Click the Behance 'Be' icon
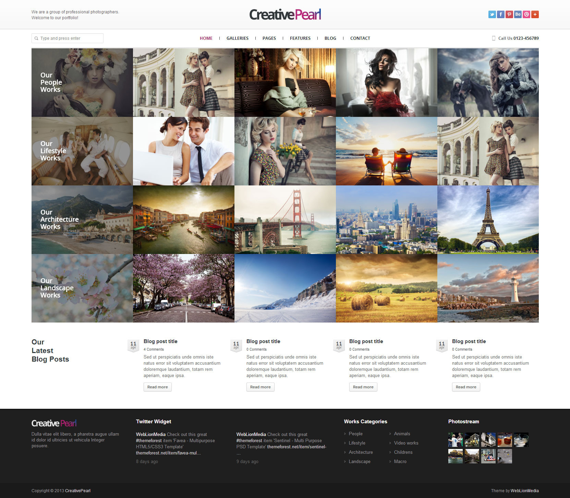 point(518,14)
